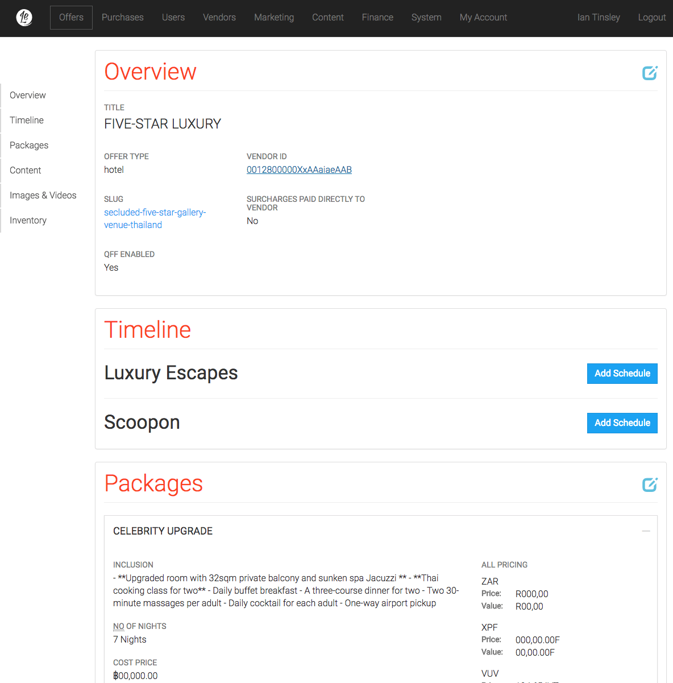Image resolution: width=673 pixels, height=683 pixels.
Task: Collapse the Celebrity Upgrade package panel
Action: click(646, 531)
